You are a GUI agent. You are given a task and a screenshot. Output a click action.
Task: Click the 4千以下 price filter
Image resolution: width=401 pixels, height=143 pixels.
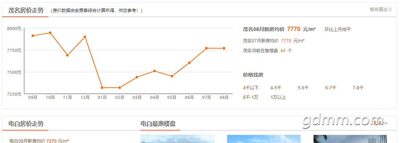click(x=251, y=88)
